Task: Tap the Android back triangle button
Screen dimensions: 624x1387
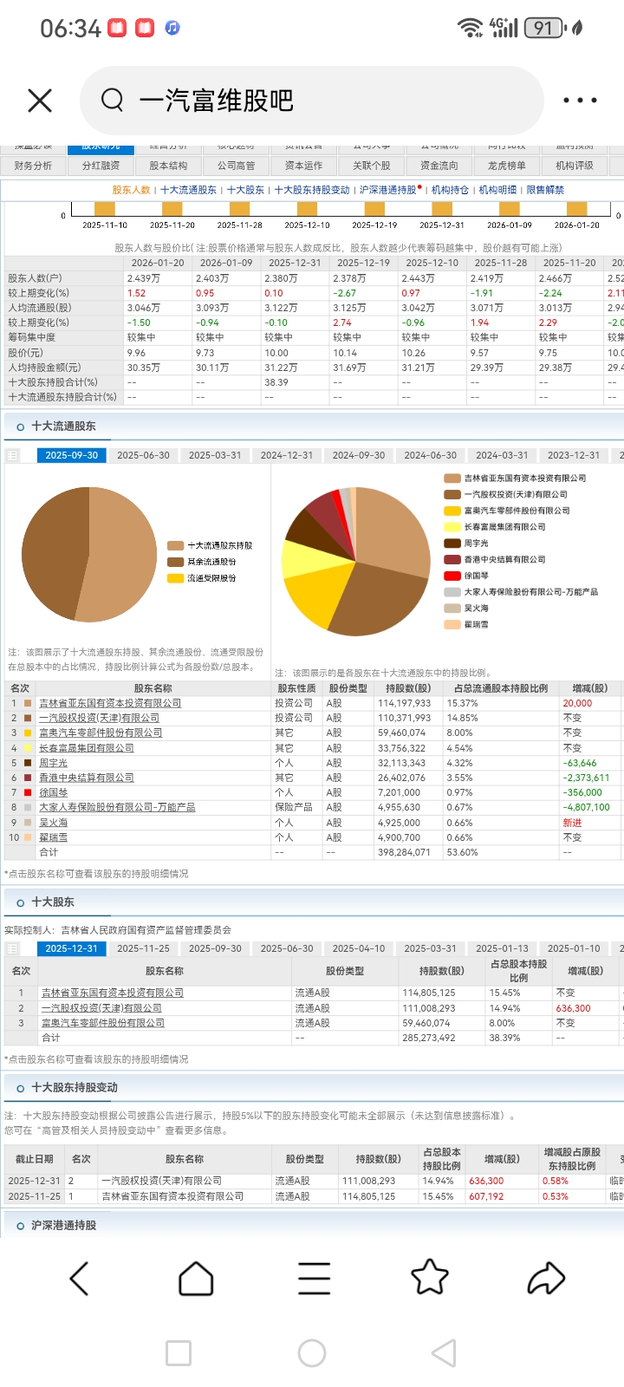Action: point(445,1352)
